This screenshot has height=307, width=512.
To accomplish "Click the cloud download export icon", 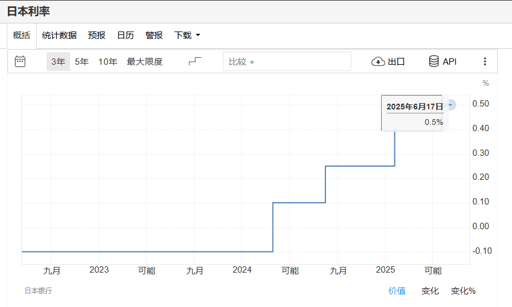I will tap(378, 61).
